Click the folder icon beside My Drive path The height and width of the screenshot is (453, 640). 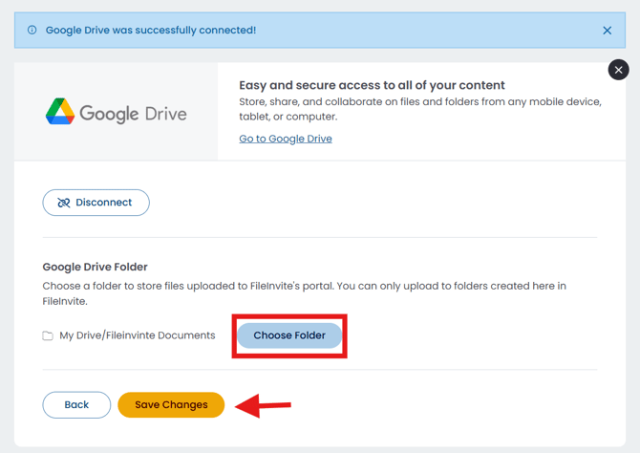point(48,335)
